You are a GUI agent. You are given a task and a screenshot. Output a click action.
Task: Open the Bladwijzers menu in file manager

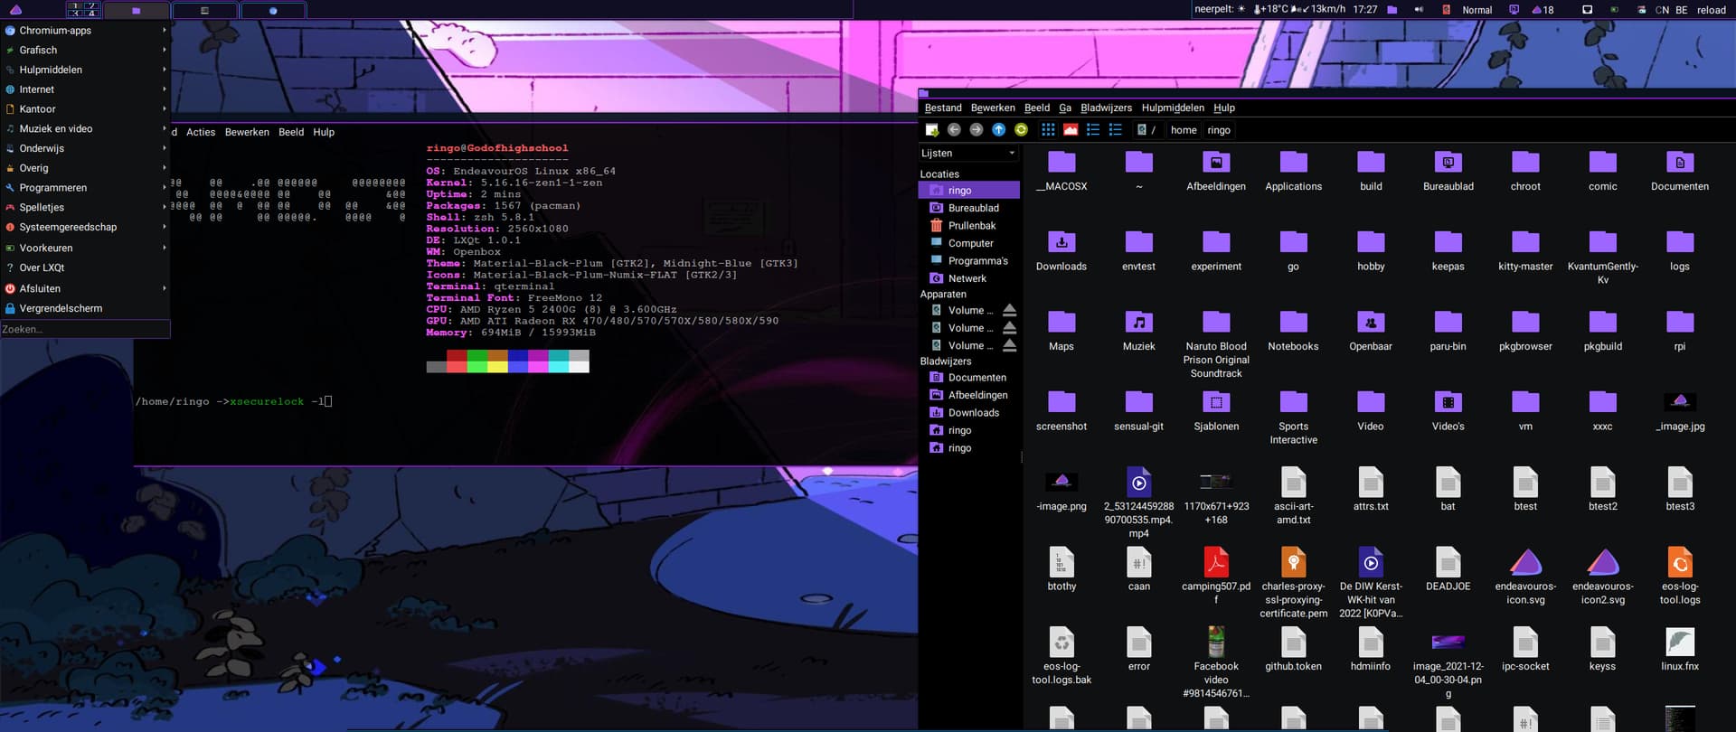coord(1106,108)
